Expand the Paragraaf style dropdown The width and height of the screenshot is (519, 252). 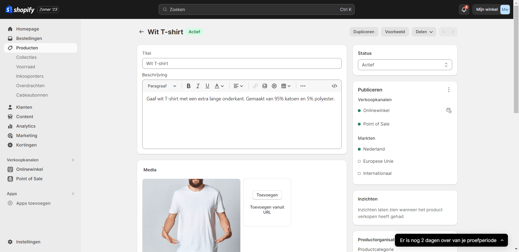click(162, 86)
